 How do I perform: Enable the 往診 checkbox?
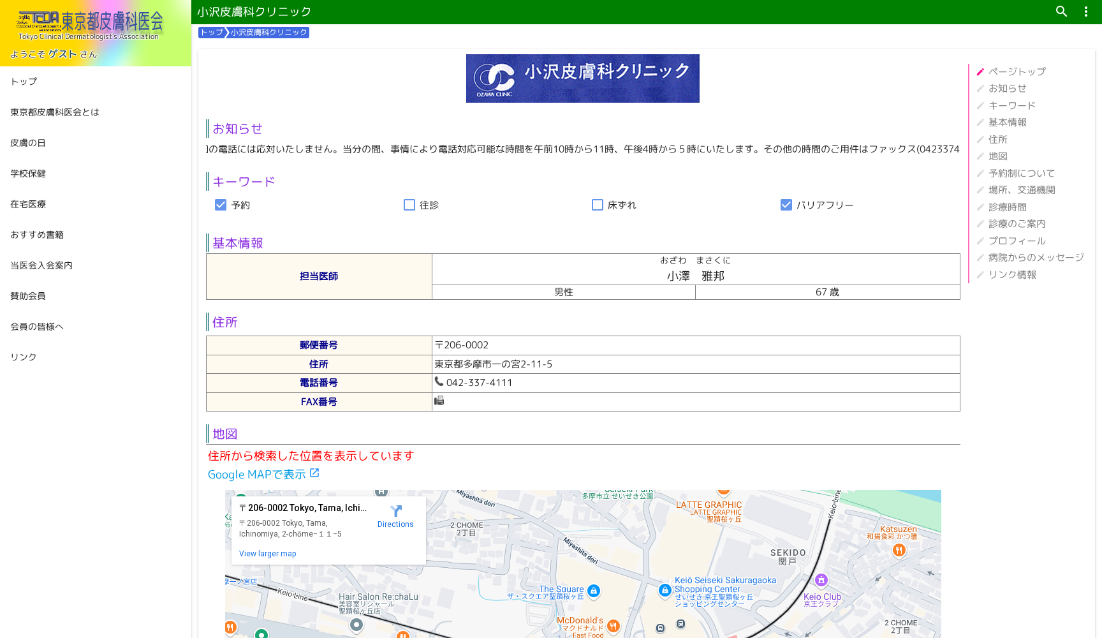click(x=409, y=205)
